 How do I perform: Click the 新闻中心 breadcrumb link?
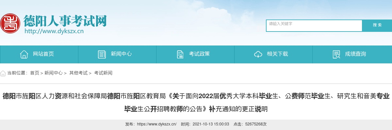(54, 73)
